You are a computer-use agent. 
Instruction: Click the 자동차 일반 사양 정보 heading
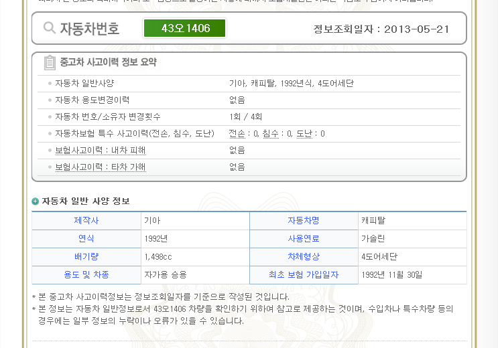pyautogui.click(x=86, y=201)
